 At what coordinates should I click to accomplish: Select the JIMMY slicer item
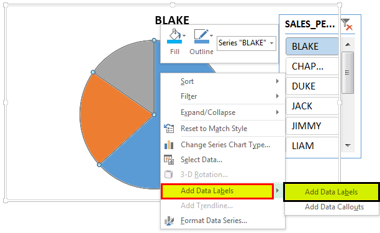point(312,126)
